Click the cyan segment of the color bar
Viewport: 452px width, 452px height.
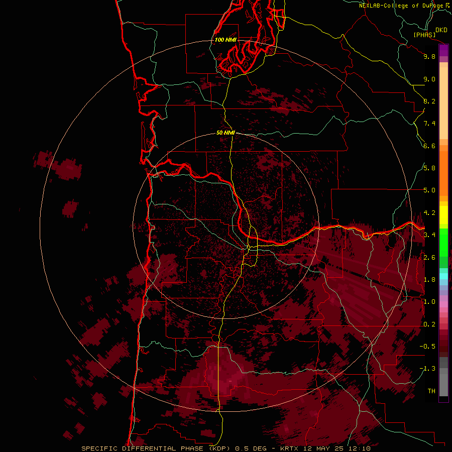443,276
